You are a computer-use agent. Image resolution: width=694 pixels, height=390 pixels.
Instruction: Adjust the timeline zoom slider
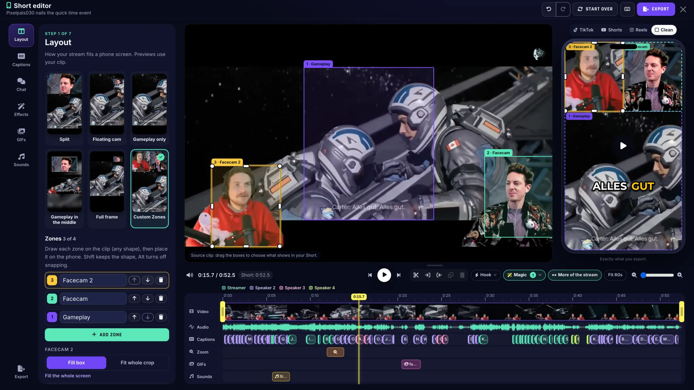(658, 275)
